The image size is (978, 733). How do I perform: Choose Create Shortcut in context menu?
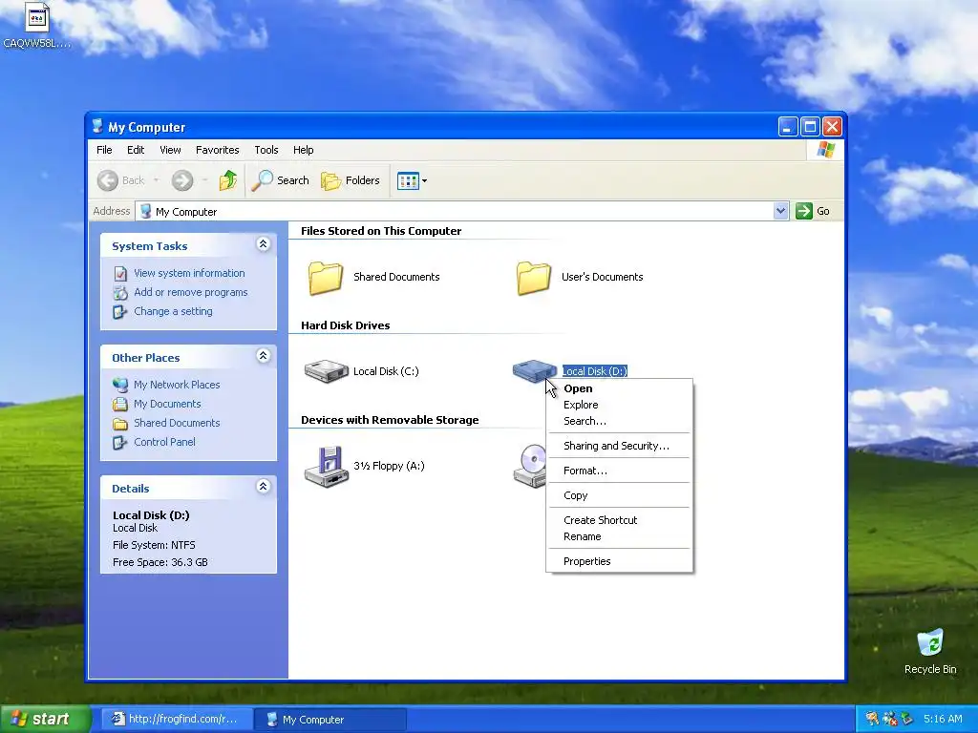pos(619,520)
